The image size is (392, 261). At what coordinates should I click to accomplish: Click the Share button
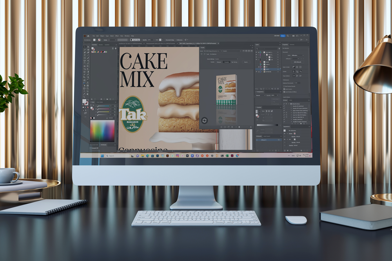[283, 36]
